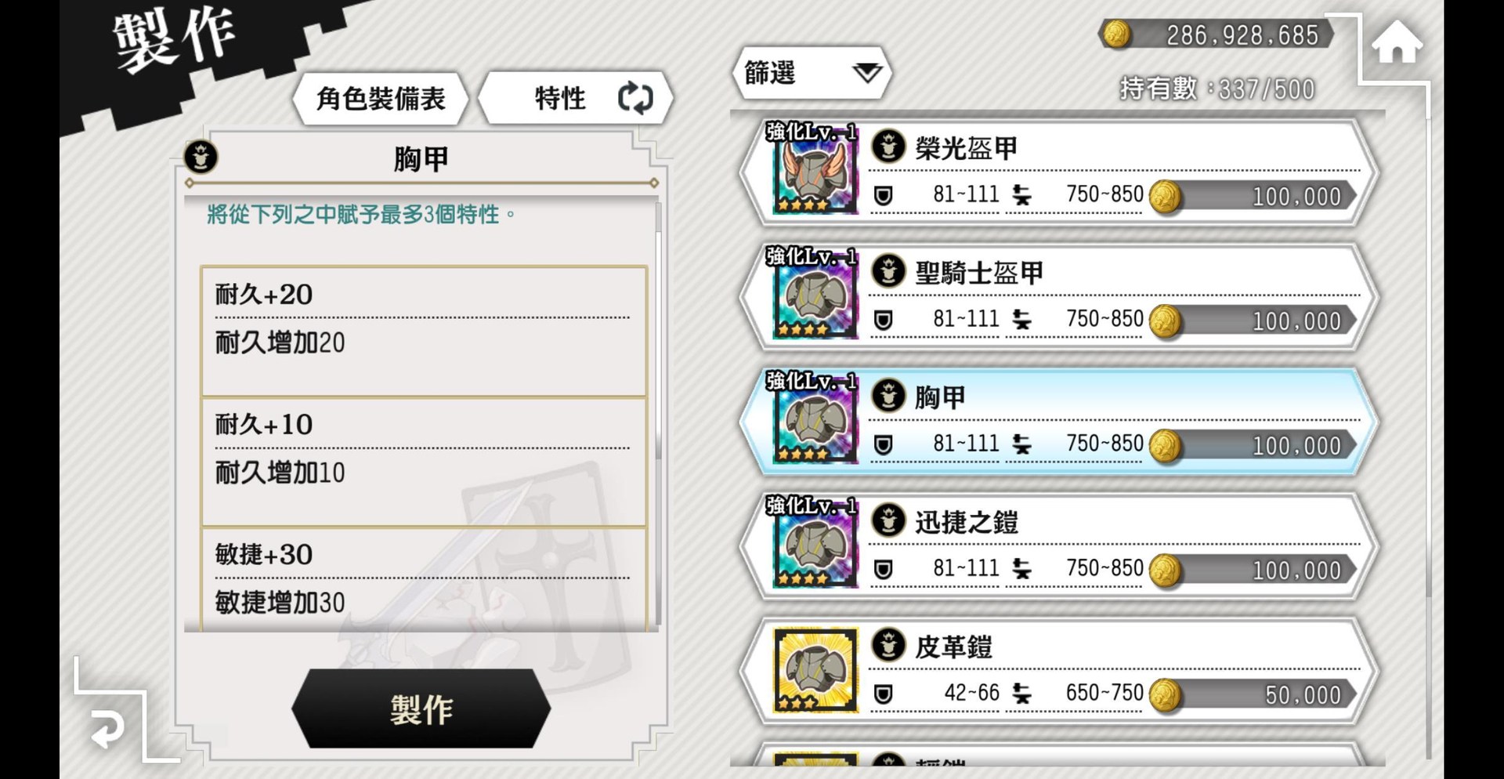
Task: Select the 耐久+20 trait entry
Action: [424, 332]
